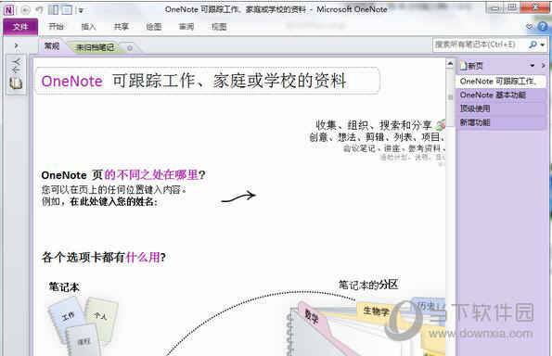Open page OneNote 可跟踪工作 in page list
This screenshot has height=356, width=552.
pos(500,82)
